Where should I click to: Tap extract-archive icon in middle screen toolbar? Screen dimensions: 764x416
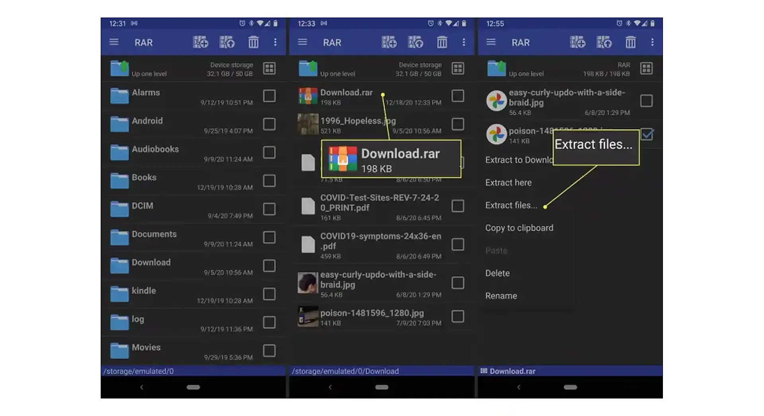pos(415,42)
